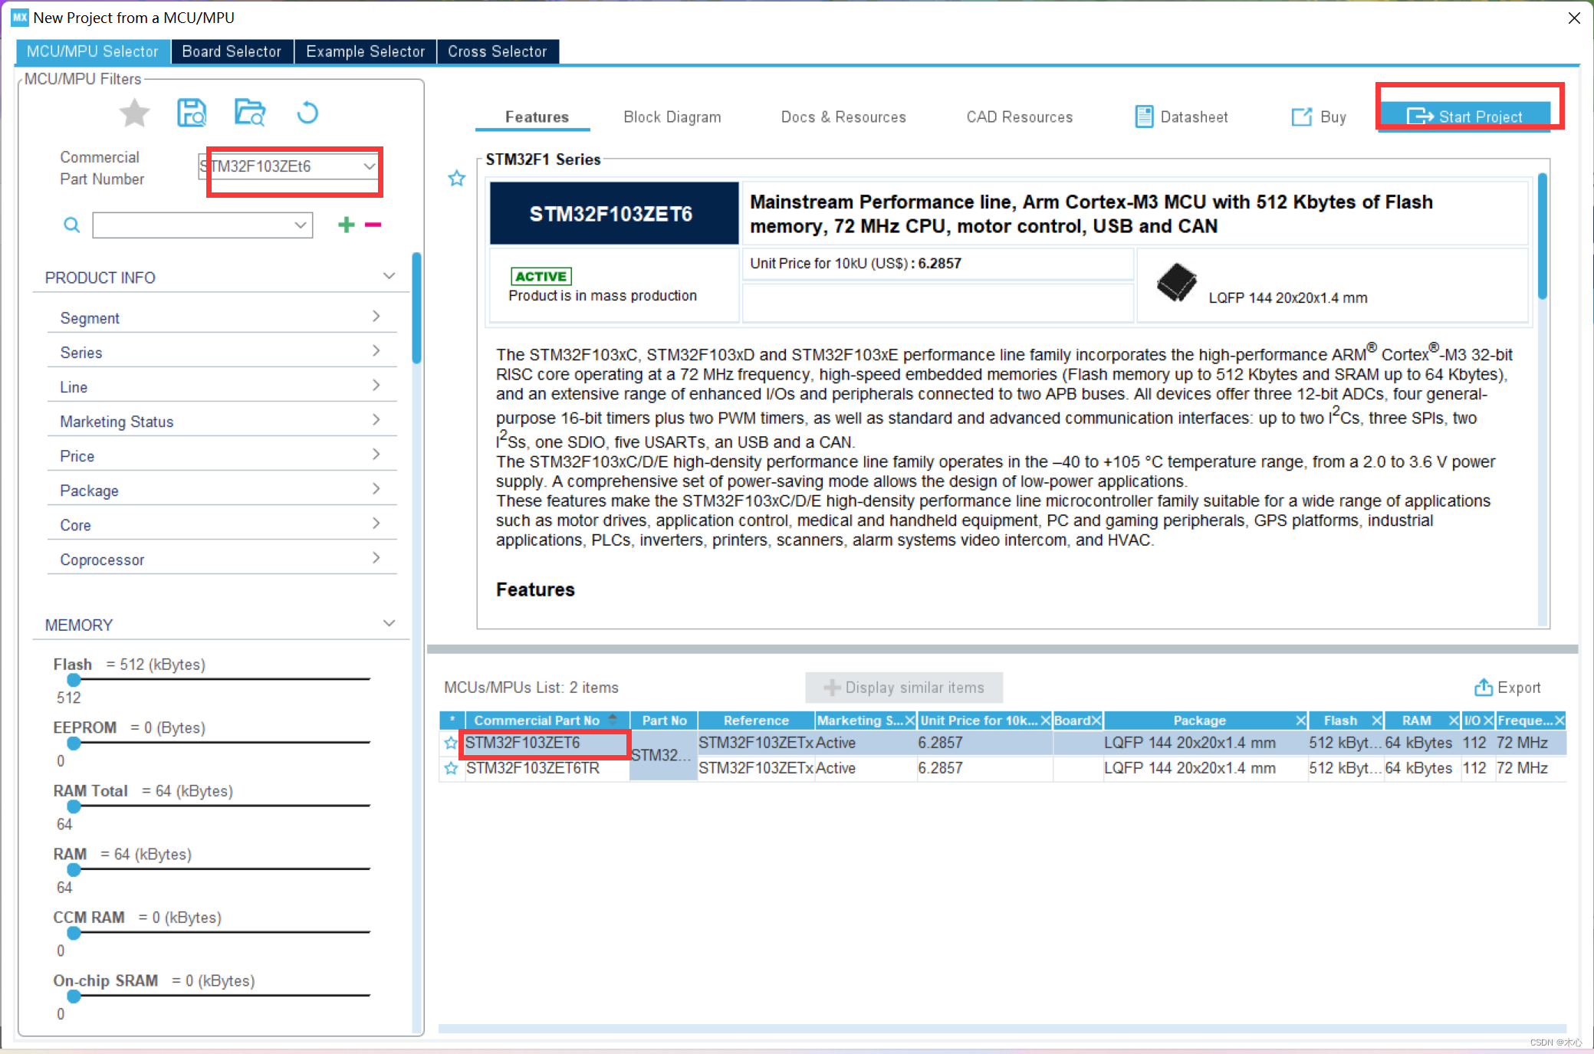Open the Commercial Part Number dropdown
The image size is (1594, 1054).
pos(369,166)
